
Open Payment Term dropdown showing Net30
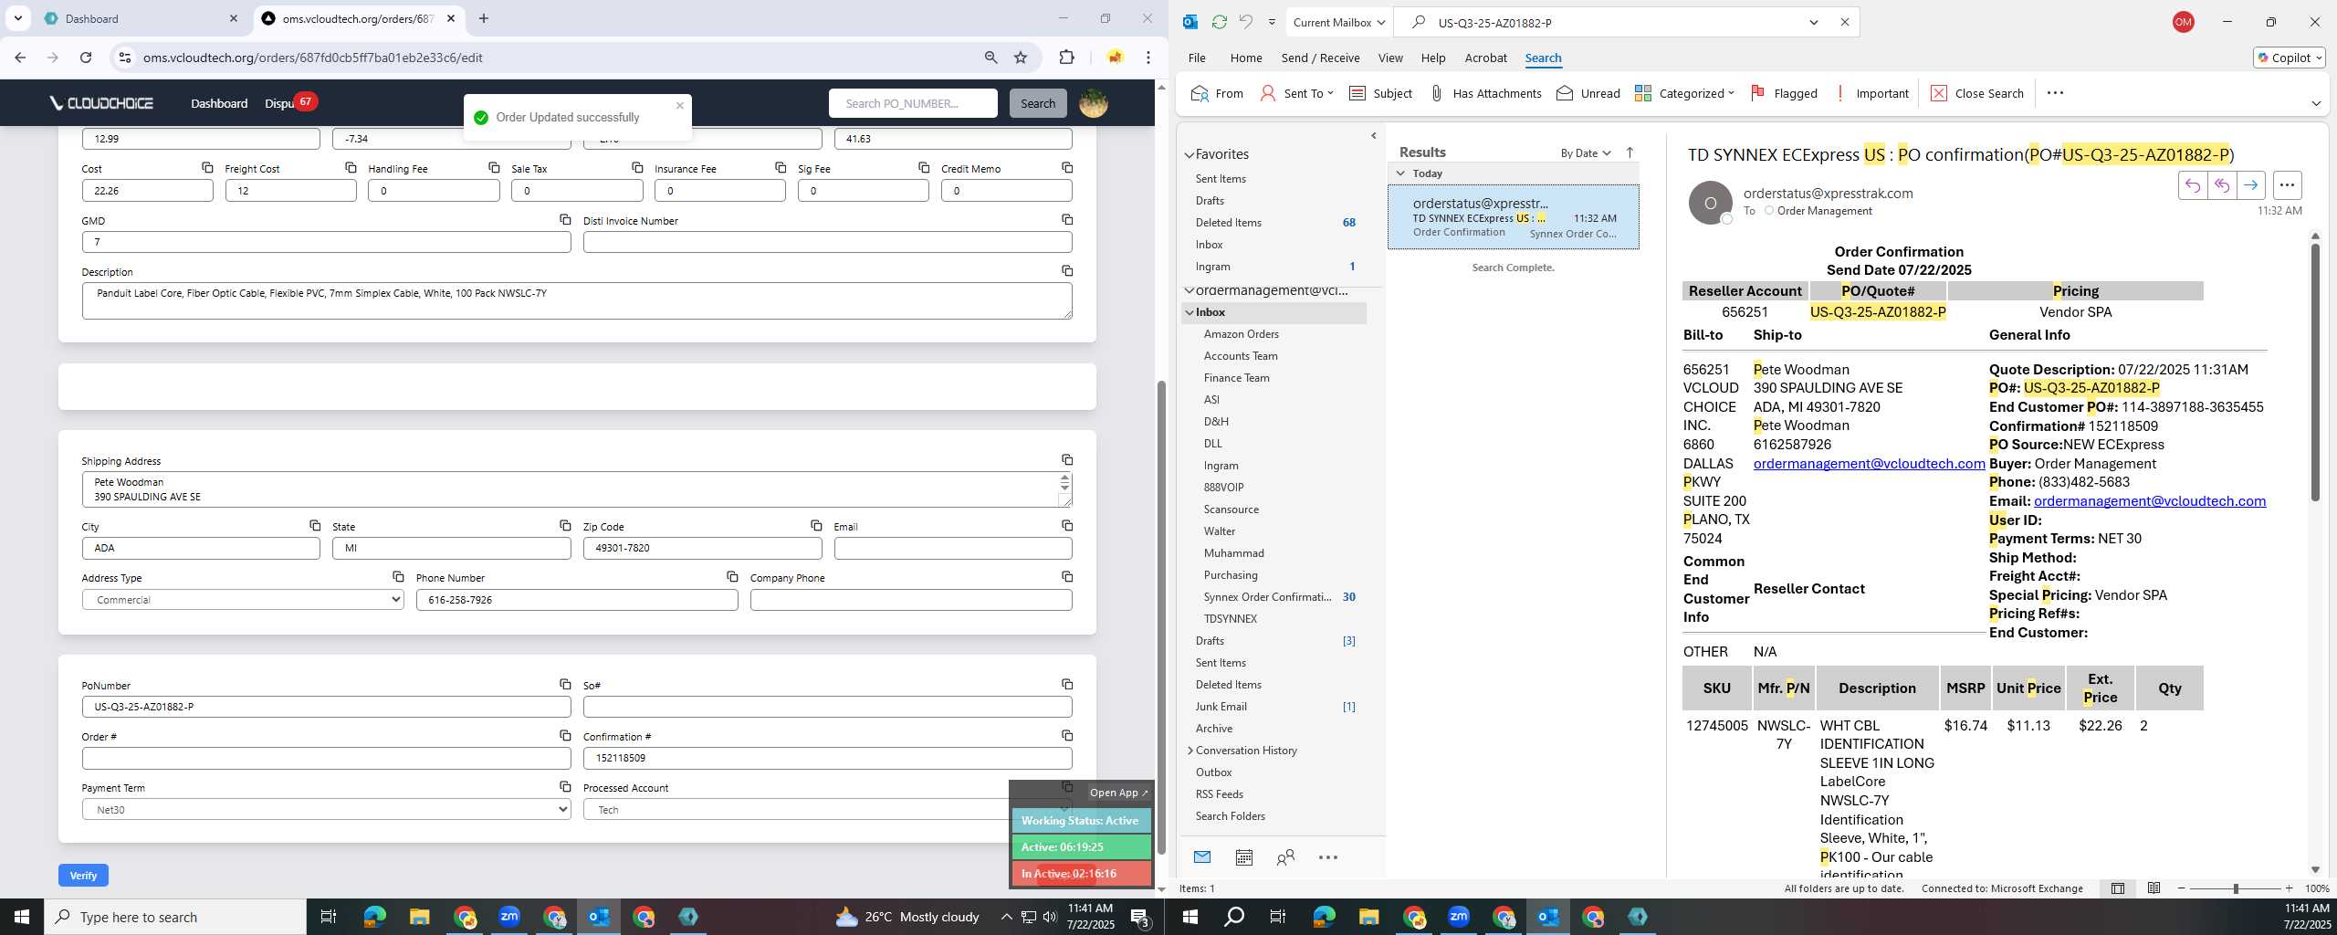pyautogui.click(x=326, y=810)
